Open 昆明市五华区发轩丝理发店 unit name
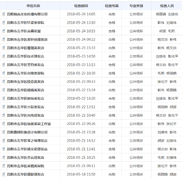 27,40
